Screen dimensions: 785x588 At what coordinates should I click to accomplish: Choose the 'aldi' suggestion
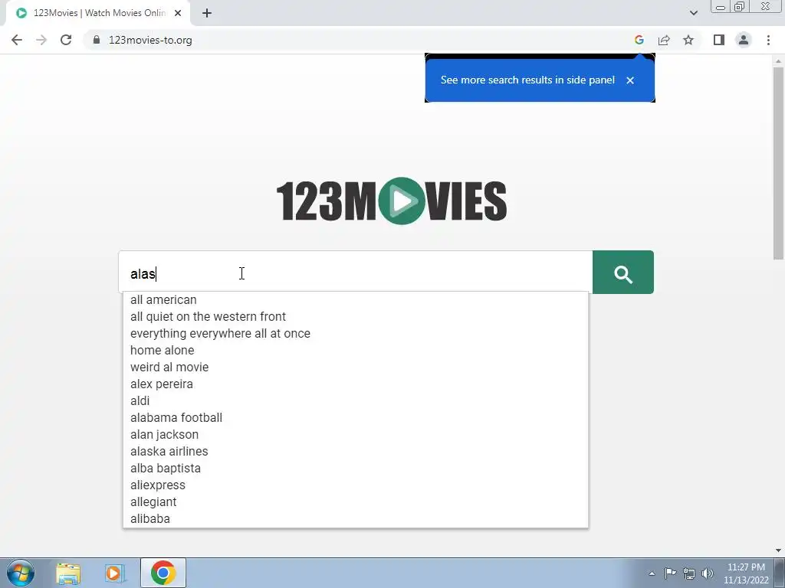[x=356, y=400]
